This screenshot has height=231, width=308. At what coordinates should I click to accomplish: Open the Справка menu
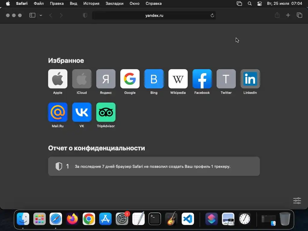pyautogui.click(x=154, y=4)
